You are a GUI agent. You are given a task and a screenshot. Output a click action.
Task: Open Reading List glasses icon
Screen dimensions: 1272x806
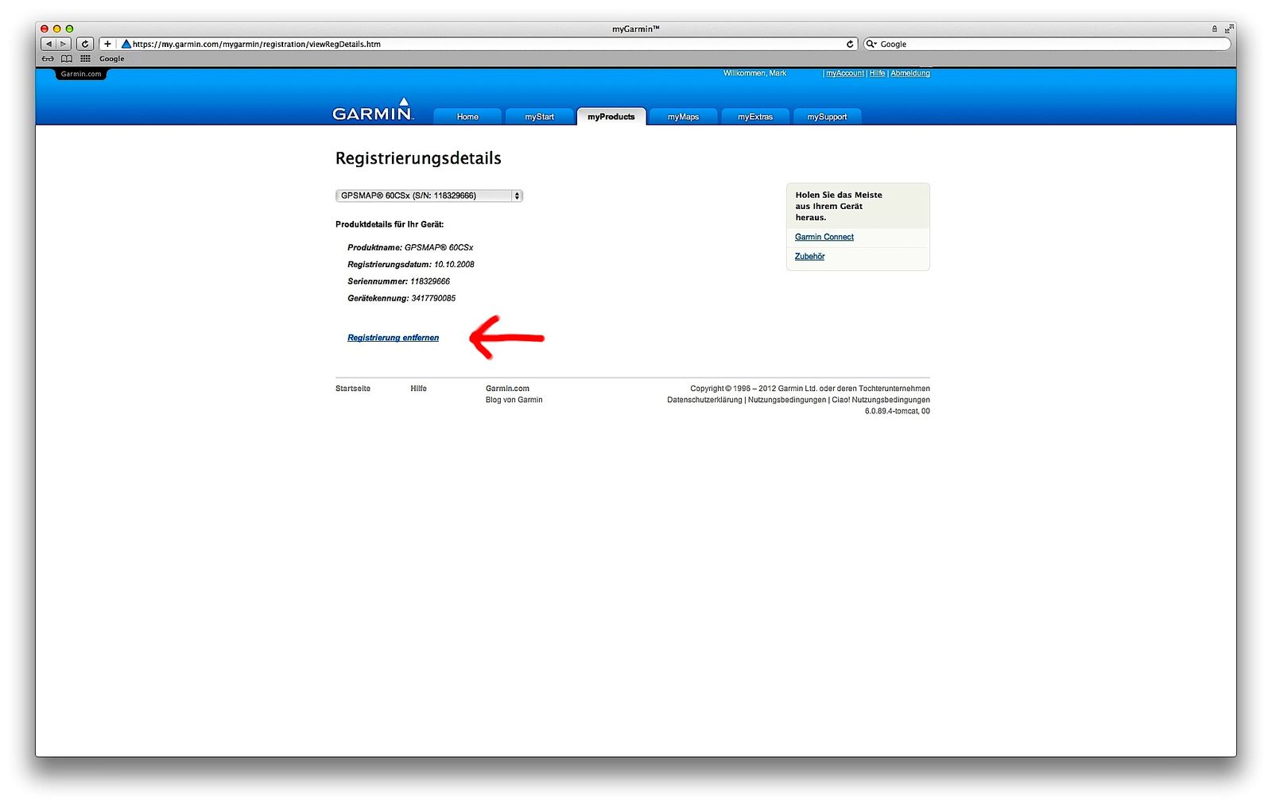tap(48, 59)
